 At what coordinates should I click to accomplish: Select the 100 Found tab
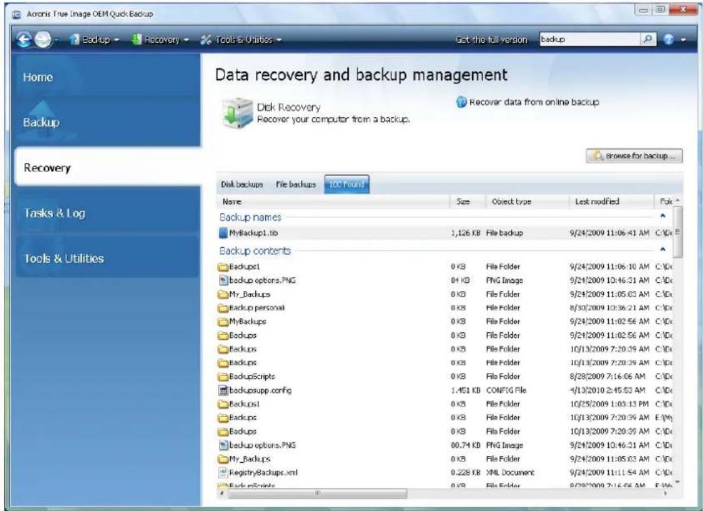347,184
